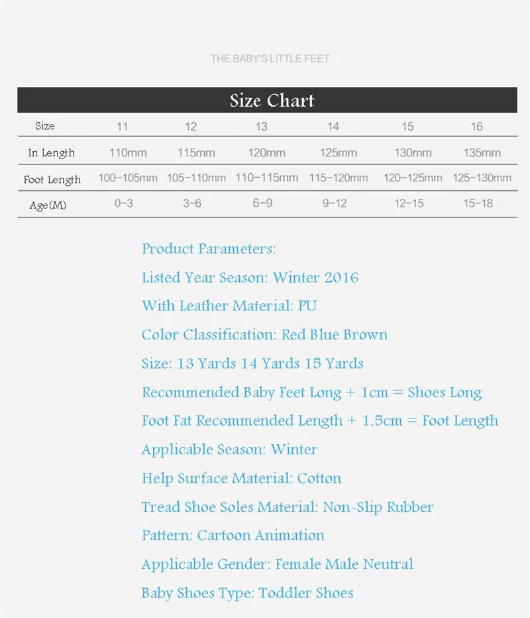Click the Product Parameters heading text
530x618 pixels.
coord(209,249)
